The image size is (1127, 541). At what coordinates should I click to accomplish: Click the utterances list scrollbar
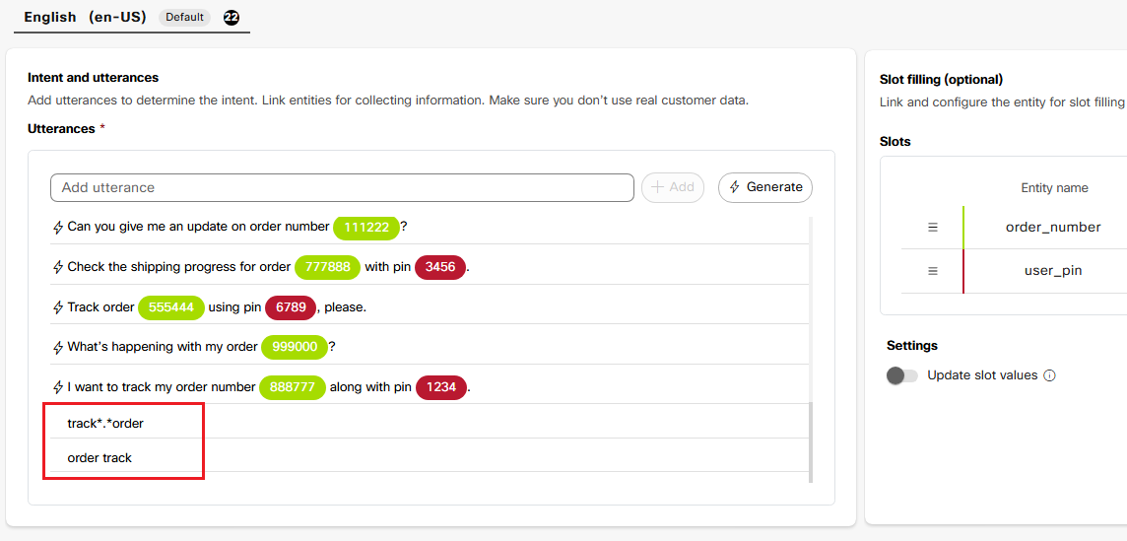(x=811, y=443)
